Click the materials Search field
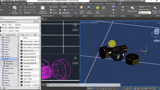This screenshot has height=90, width=160. [19, 18]
